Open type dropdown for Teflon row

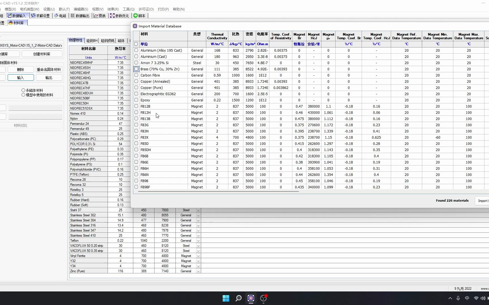(x=198, y=241)
